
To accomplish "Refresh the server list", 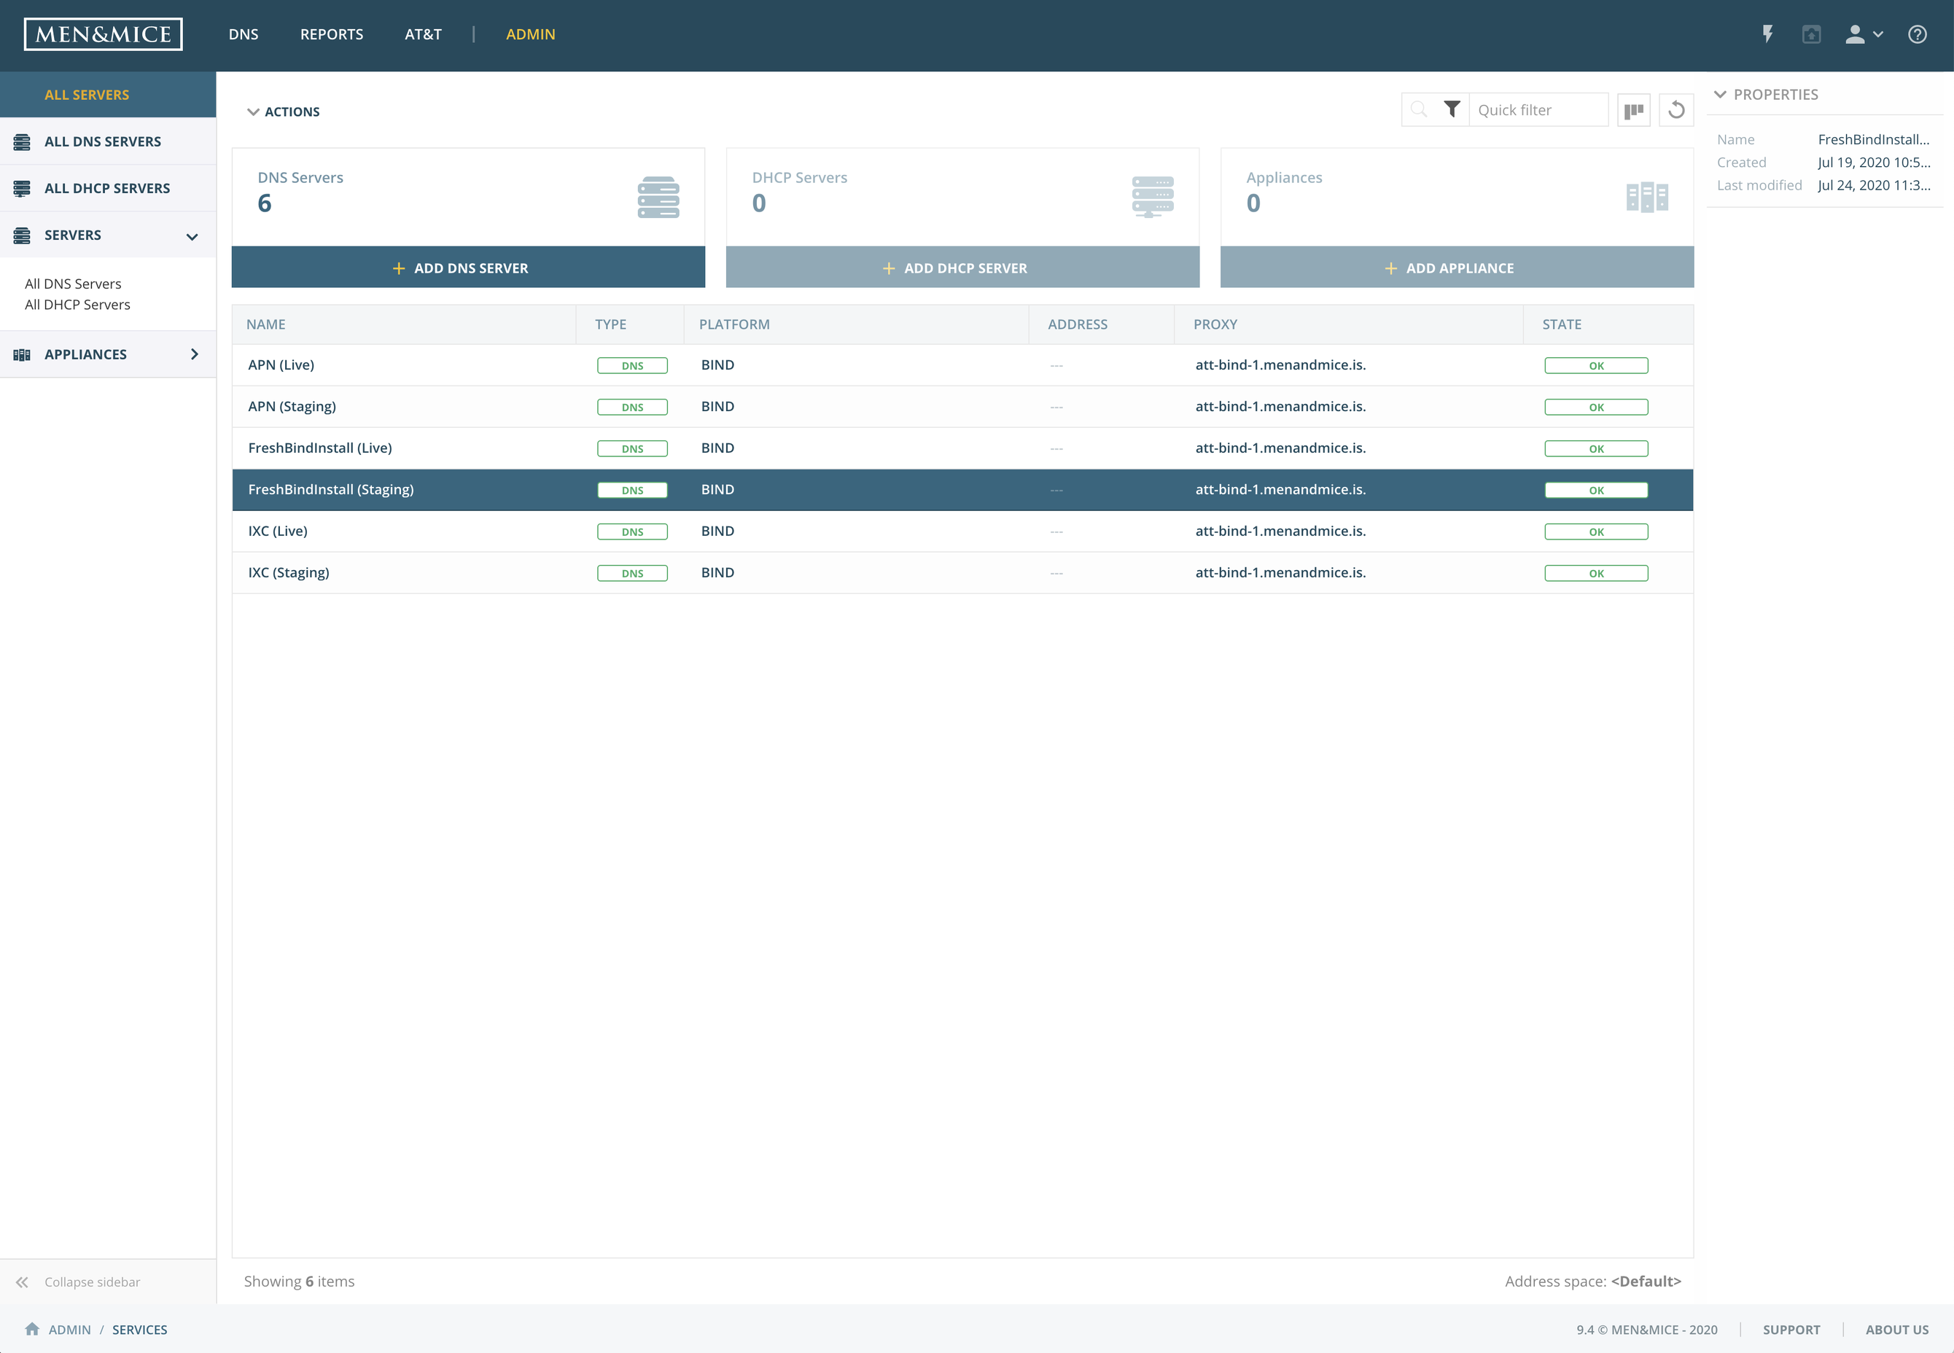I will pos(1676,110).
